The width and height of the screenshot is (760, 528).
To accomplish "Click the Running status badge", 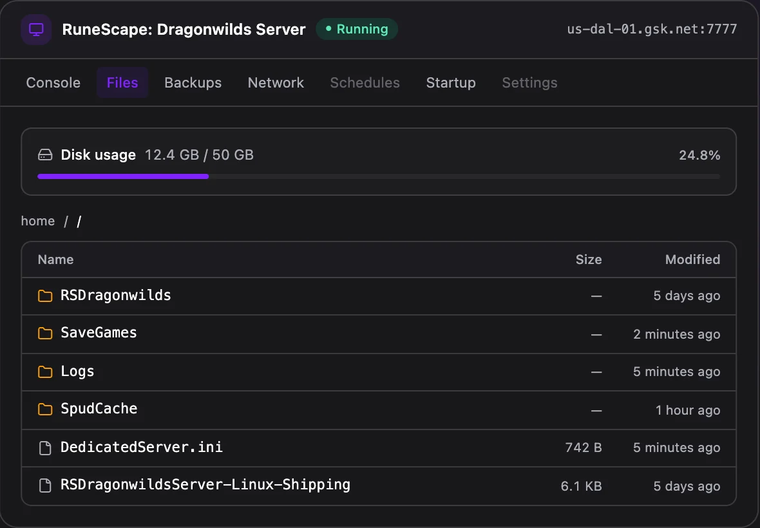I will pos(357,29).
